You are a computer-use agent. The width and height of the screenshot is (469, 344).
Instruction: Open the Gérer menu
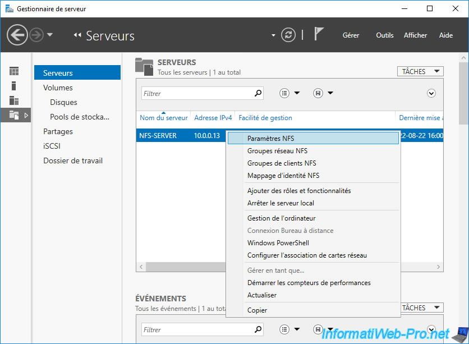pyautogui.click(x=351, y=35)
